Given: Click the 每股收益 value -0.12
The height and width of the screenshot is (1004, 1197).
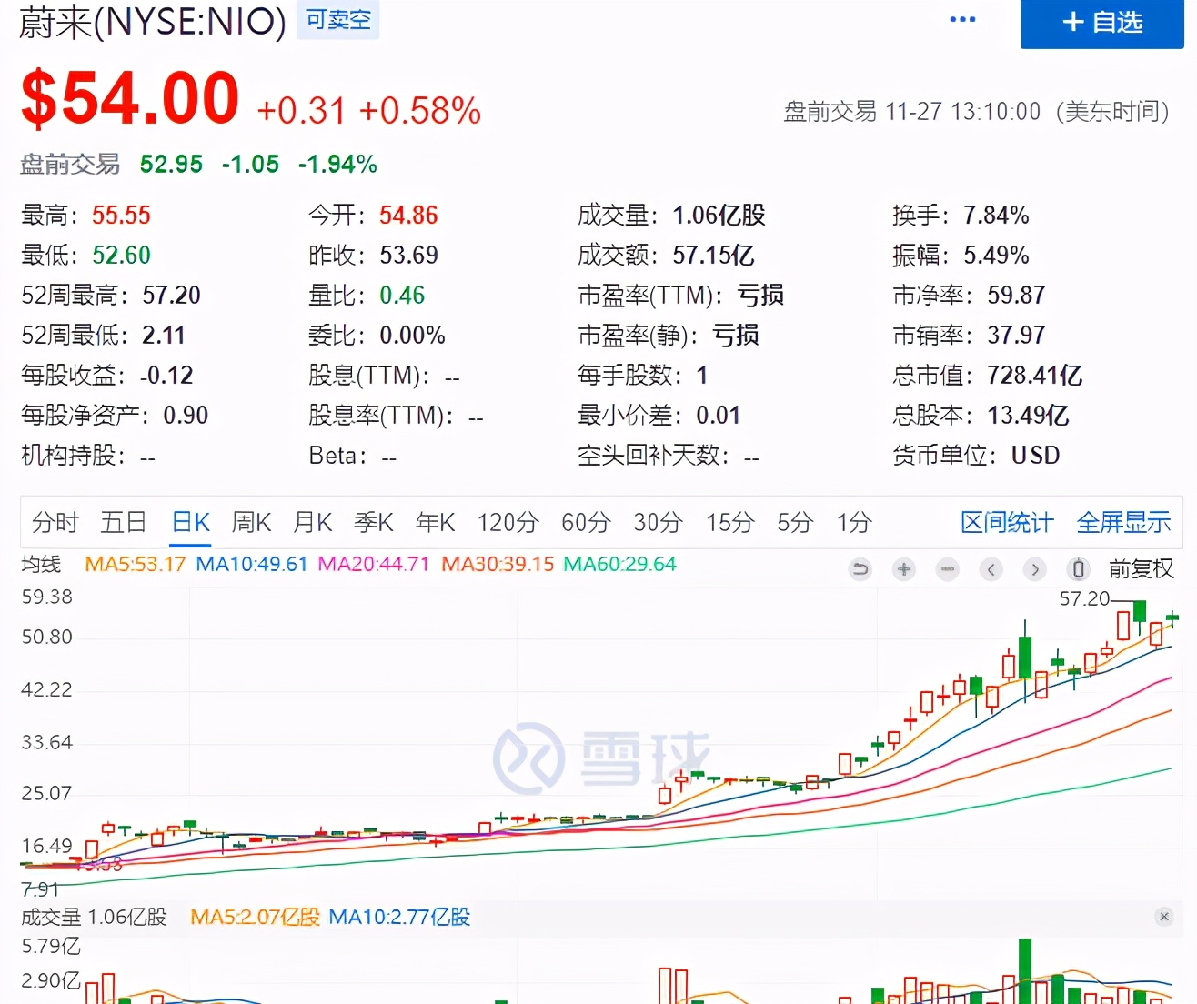Looking at the screenshot, I should pos(166,375).
